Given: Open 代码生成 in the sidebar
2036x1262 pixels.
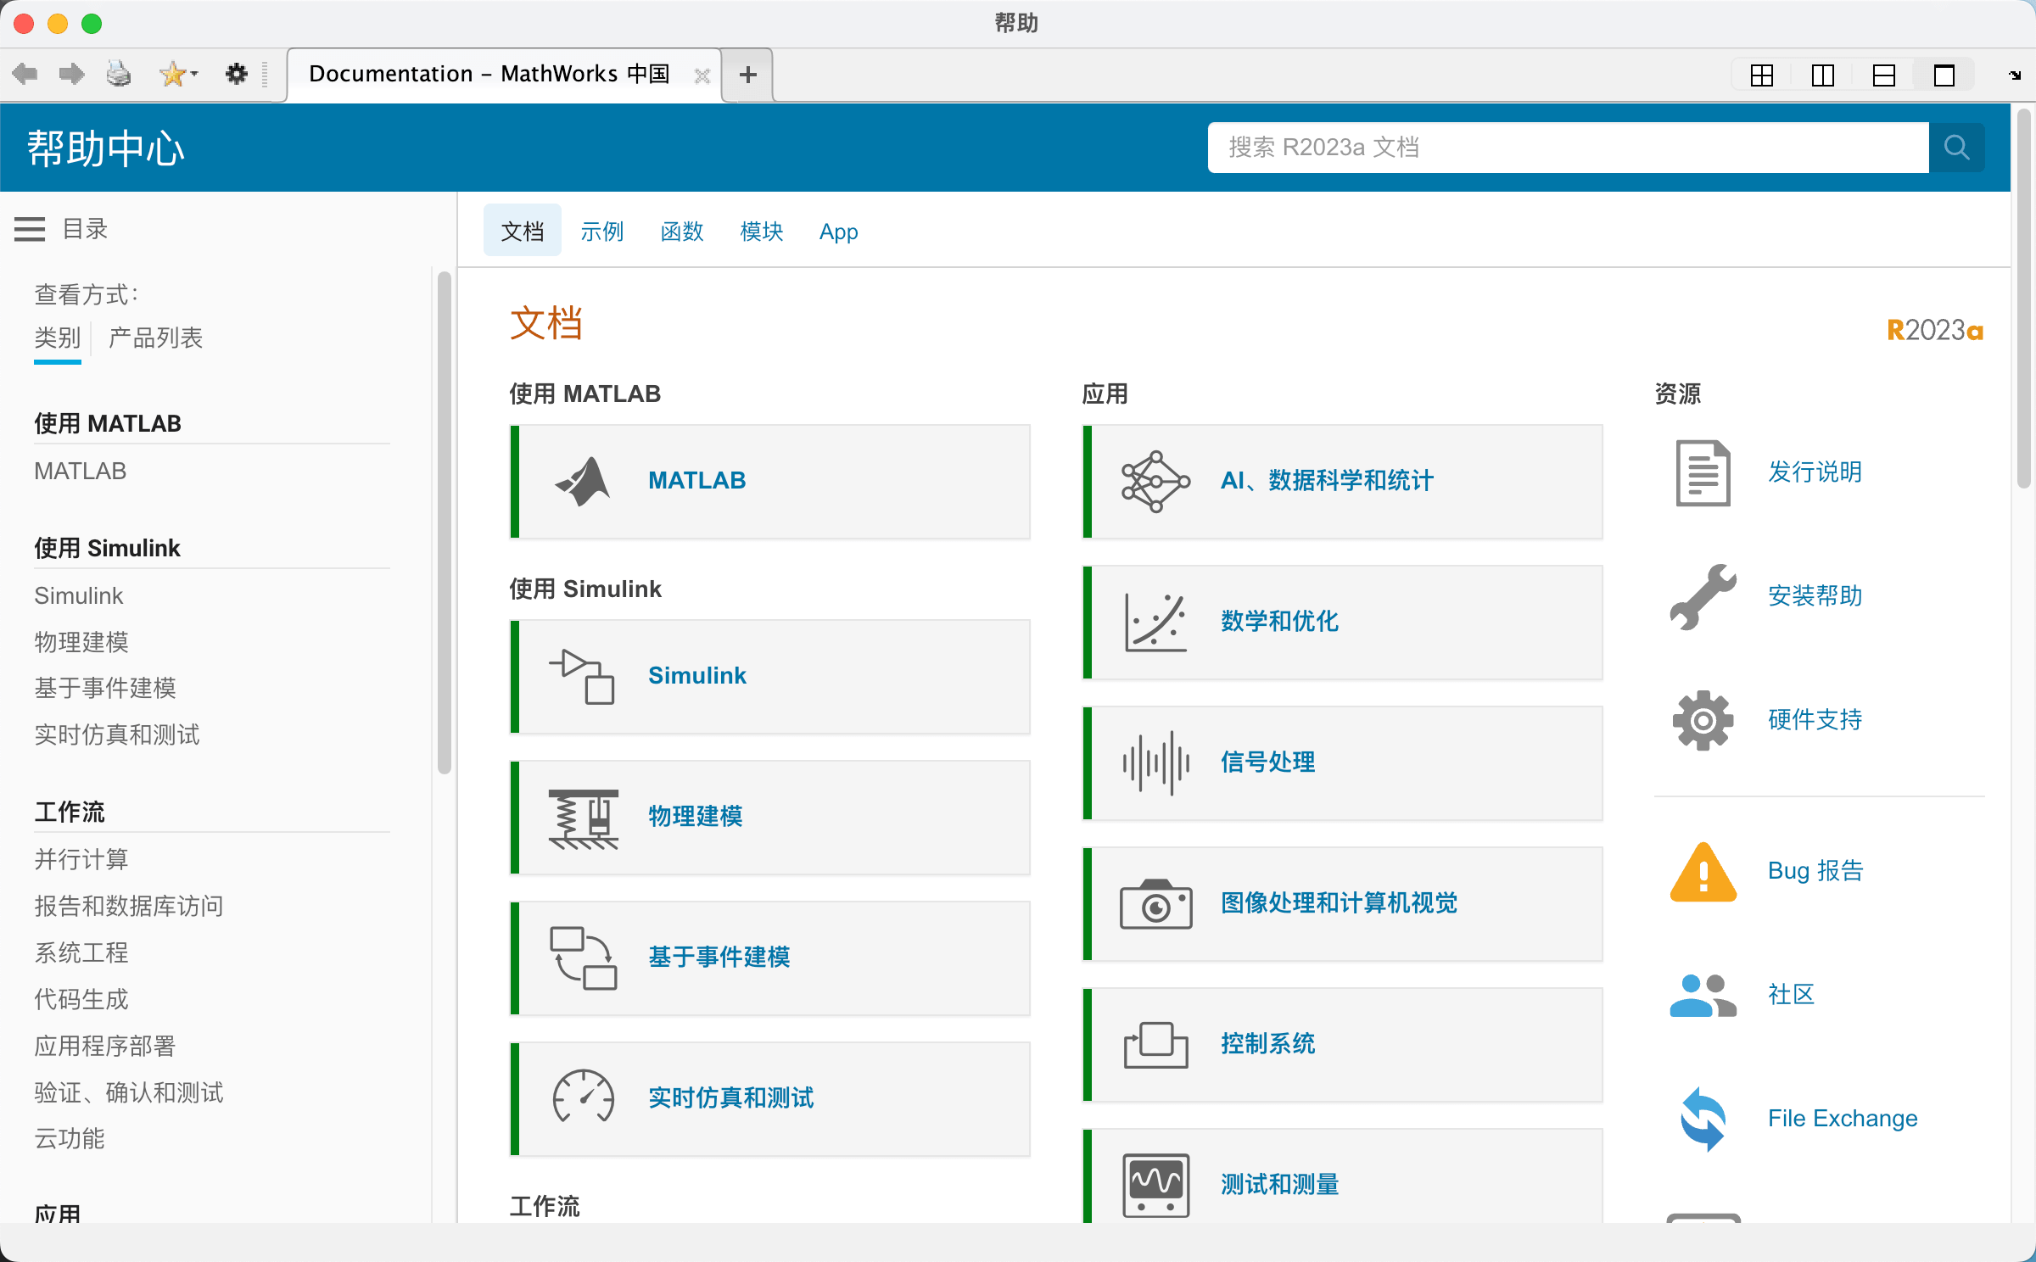Looking at the screenshot, I should coord(81,999).
